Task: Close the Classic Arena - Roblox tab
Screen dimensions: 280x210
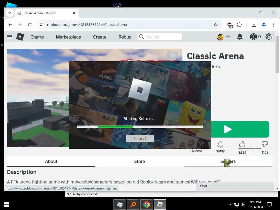Action: (x=74, y=13)
